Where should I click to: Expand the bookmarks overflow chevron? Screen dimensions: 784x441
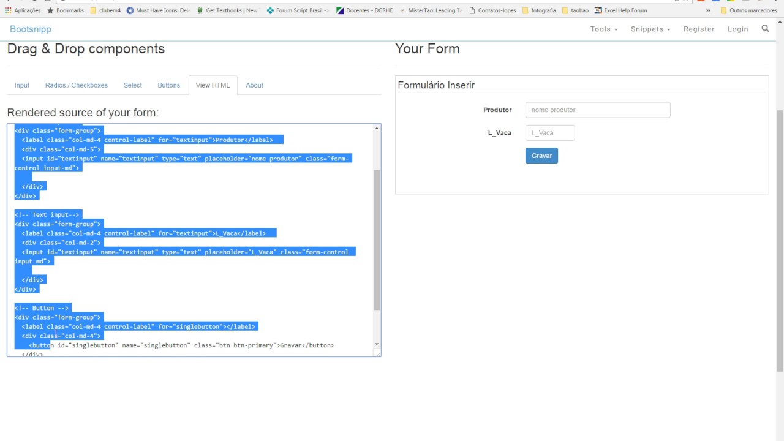(x=709, y=10)
